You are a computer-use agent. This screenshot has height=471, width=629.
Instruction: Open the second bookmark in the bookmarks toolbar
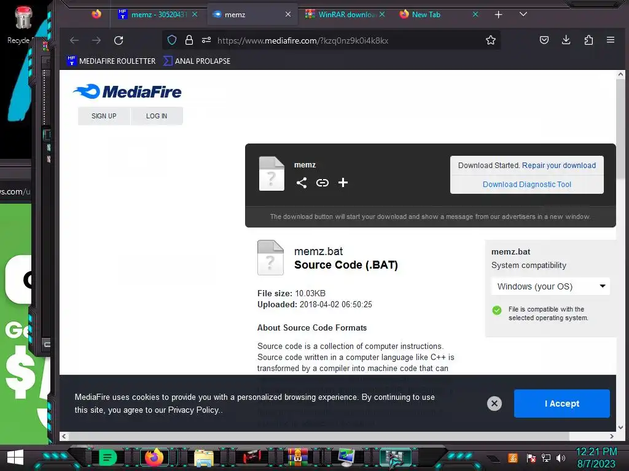(x=197, y=61)
